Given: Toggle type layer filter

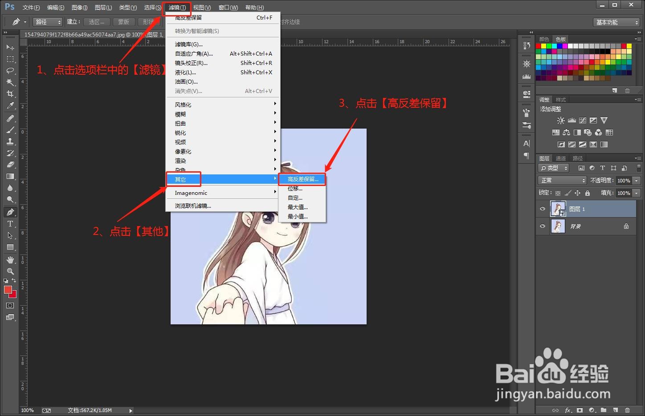Looking at the screenshot, I should tap(603, 168).
